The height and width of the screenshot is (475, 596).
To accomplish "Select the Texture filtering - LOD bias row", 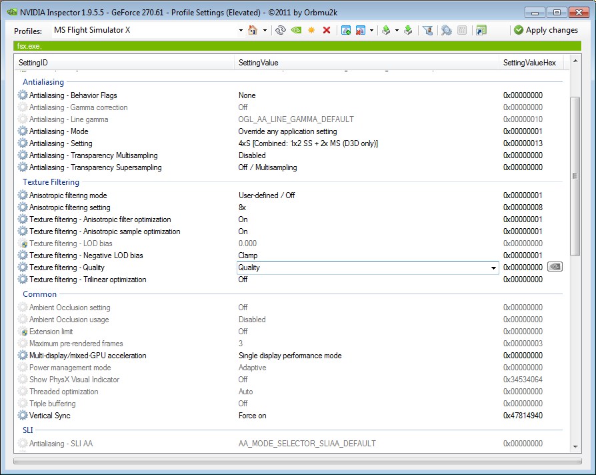I will point(289,244).
